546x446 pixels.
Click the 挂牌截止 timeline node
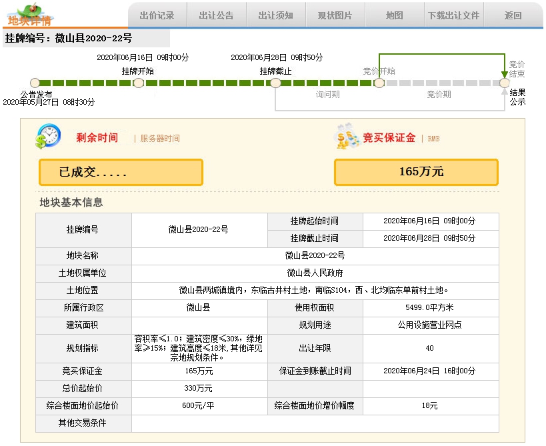(x=275, y=83)
